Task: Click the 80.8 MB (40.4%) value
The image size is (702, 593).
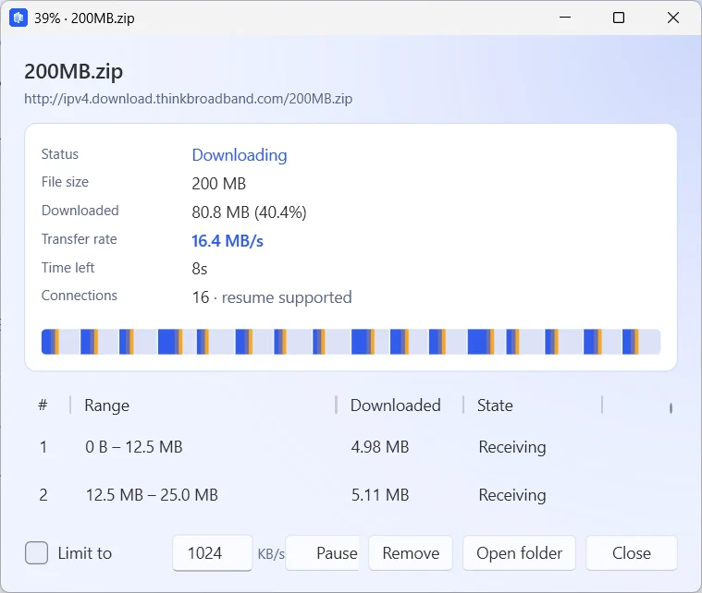Action: [249, 212]
